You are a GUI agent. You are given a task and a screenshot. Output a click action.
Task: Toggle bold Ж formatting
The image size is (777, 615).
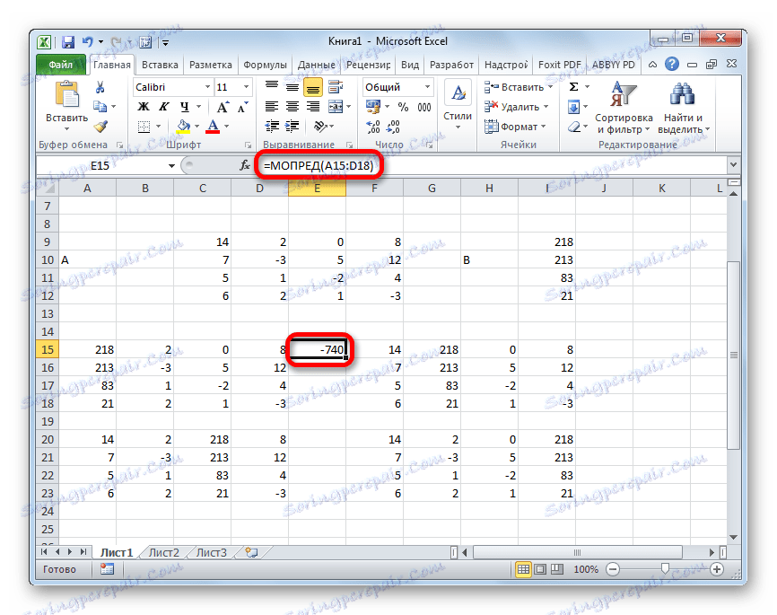click(144, 107)
